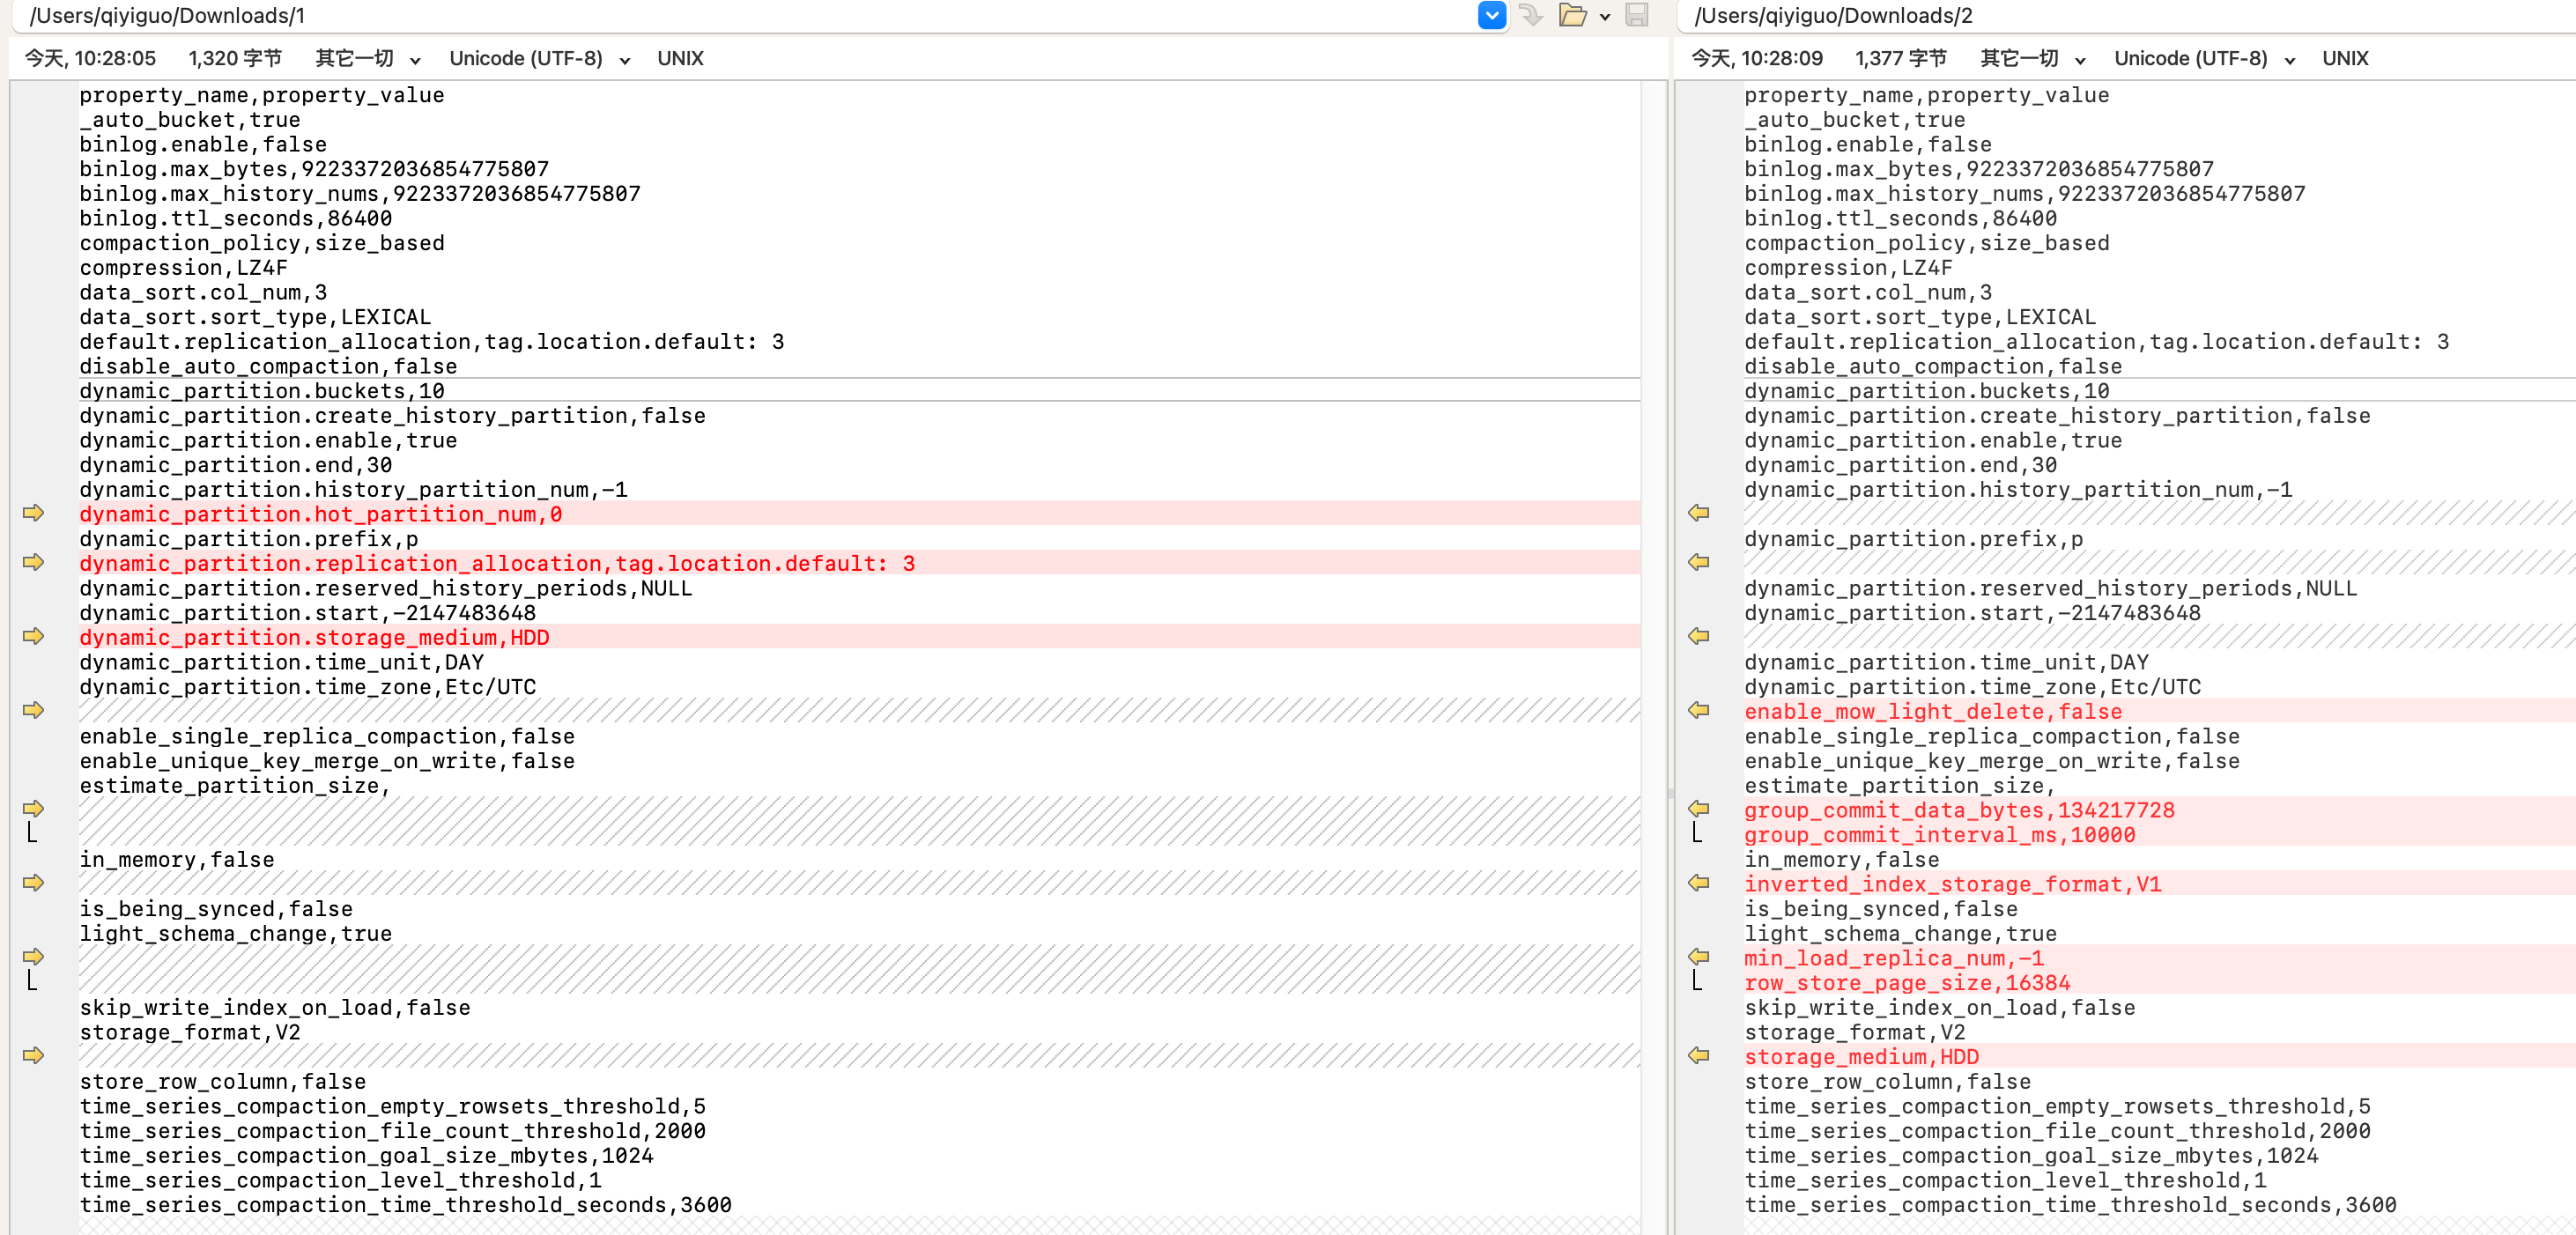Select left line compaction_policy,size_based
This screenshot has height=1235, width=2576.
point(262,243)
